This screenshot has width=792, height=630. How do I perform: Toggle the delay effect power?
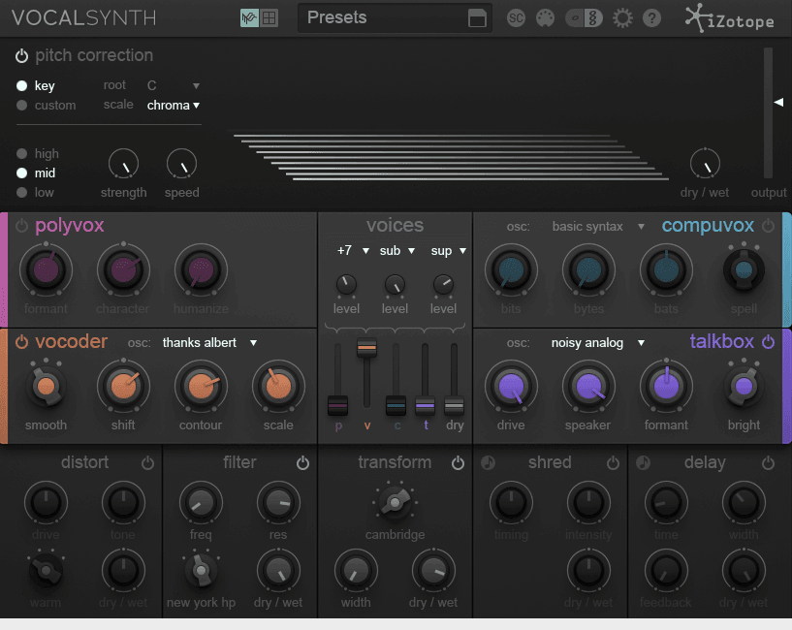click(x=768, y=462)
